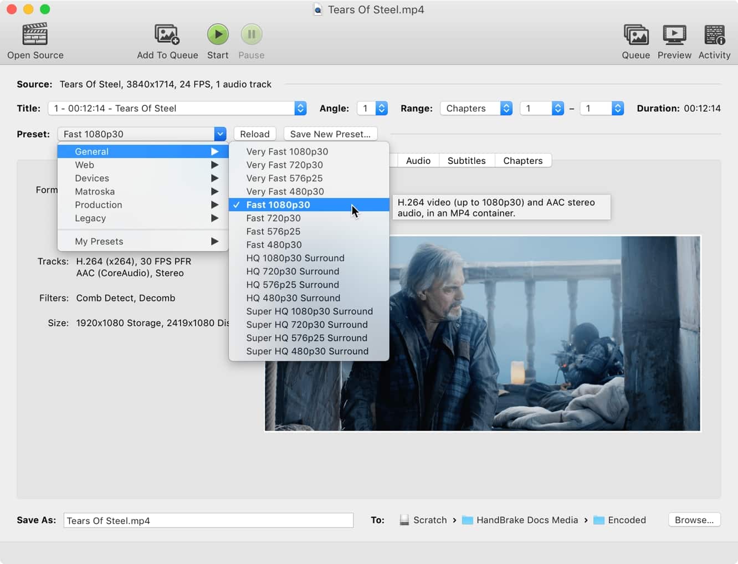
Task: Click Save New Preset
Action: (330, 134)
